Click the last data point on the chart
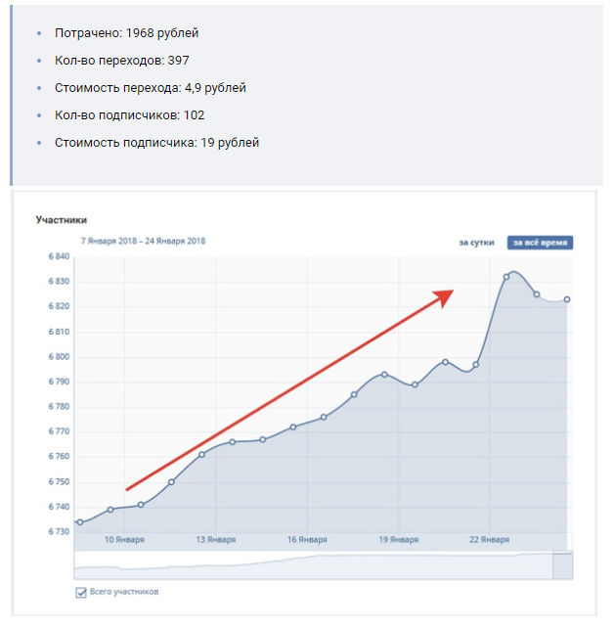Image resolution: width=614 pixels, height=629 pixels. click(x=567, y=299)
